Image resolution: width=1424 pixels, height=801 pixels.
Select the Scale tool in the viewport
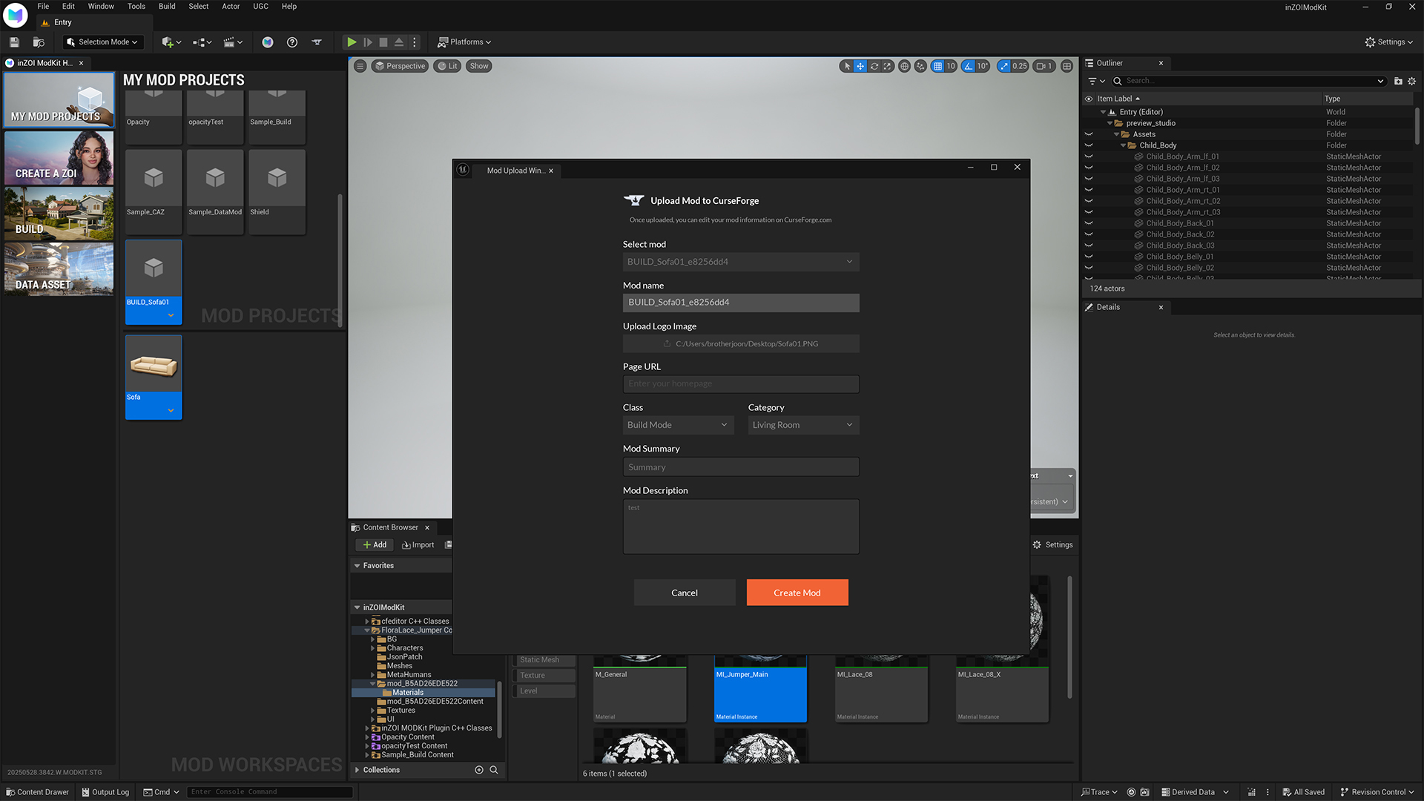point(887,66)
